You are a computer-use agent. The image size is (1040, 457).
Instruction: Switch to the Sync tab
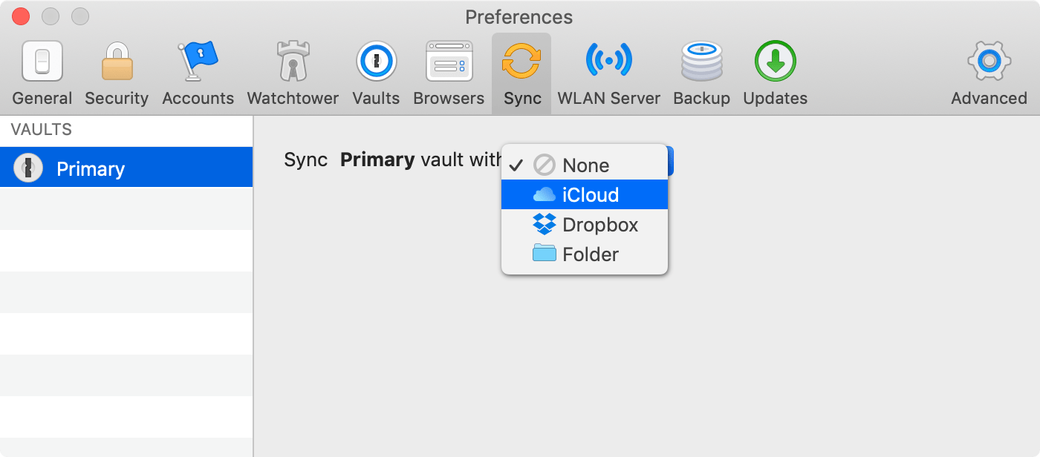coord(521,70)
